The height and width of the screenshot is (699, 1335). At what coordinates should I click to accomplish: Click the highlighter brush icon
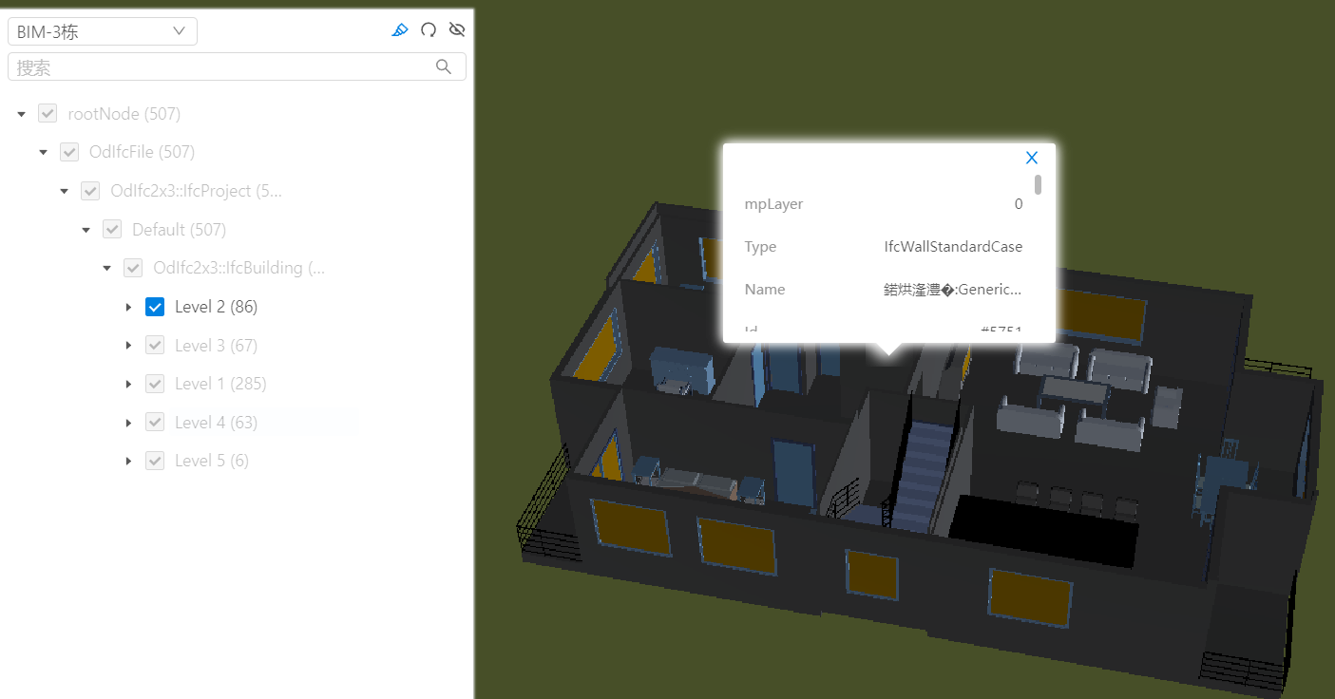point(400,30)
